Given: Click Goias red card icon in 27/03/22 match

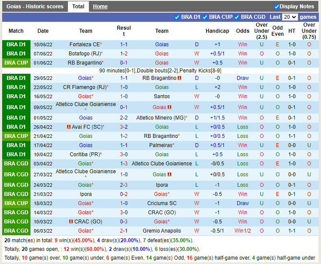Looking at the screenshot, I should (169, 174).
